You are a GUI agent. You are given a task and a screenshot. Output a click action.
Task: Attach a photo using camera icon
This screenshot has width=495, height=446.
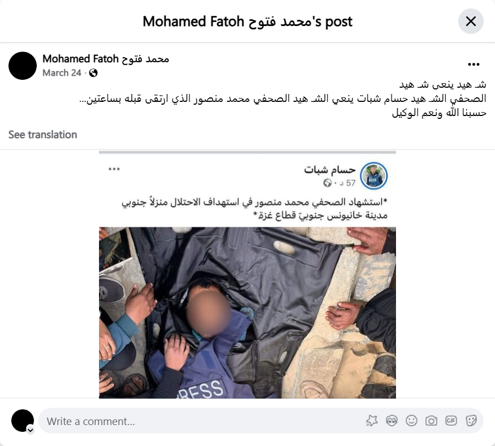pyautogui.click(x=431, y=421)
